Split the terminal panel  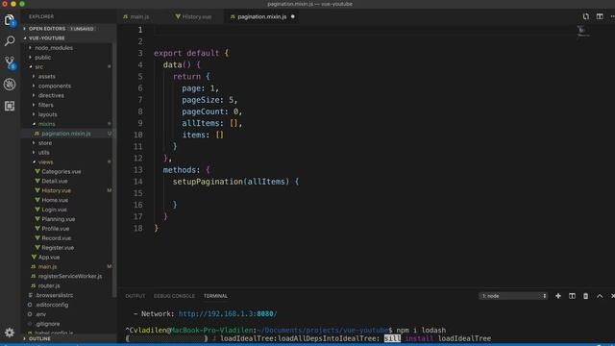click(x=572, y=296)
